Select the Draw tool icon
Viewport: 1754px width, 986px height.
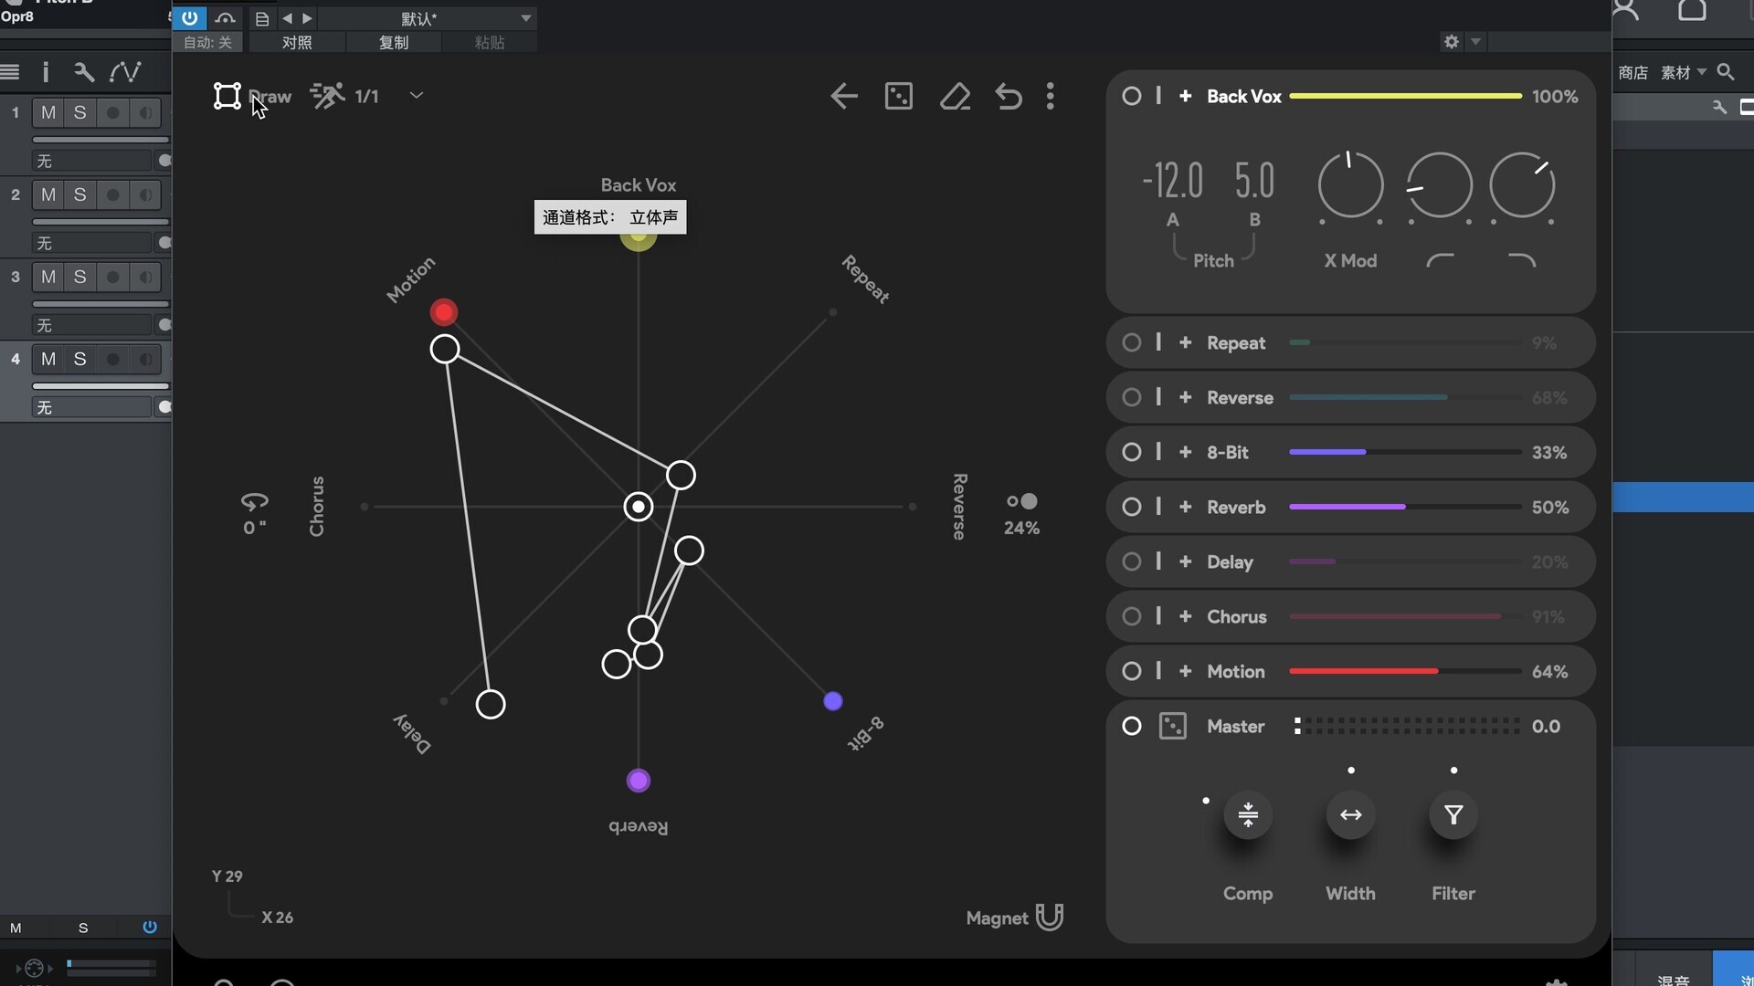(227, 96)
